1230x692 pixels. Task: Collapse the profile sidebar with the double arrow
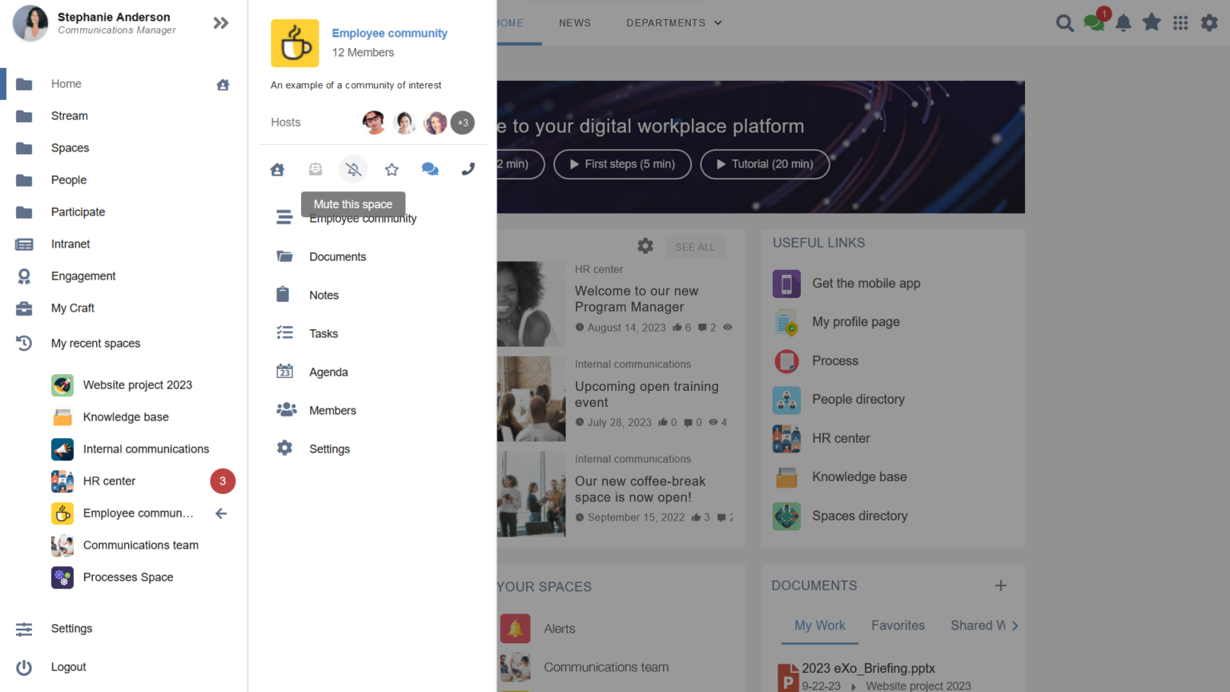pyautogui.click(x=221, y=22)
